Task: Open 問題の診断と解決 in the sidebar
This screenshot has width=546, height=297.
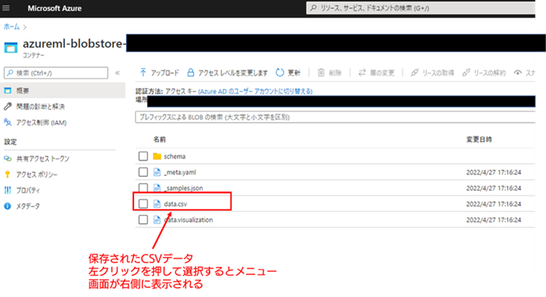Action: [x=41, y=106]
